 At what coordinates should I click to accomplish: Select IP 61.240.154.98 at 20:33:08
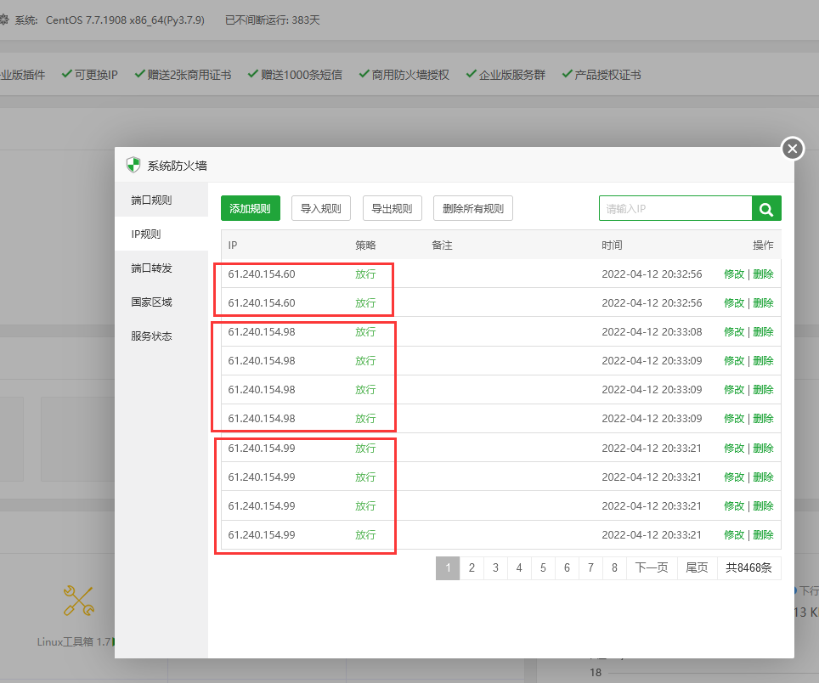click(262, 332)
